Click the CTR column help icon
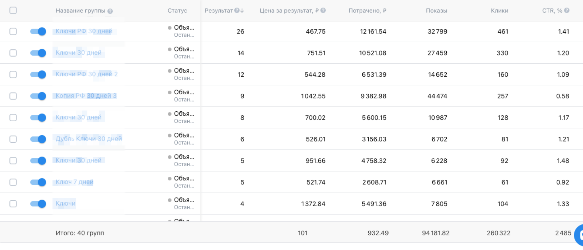583x250 pixels. coord(567,11)
